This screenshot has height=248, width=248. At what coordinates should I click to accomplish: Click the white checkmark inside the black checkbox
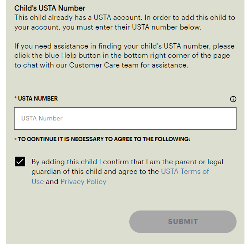(20, 162)
